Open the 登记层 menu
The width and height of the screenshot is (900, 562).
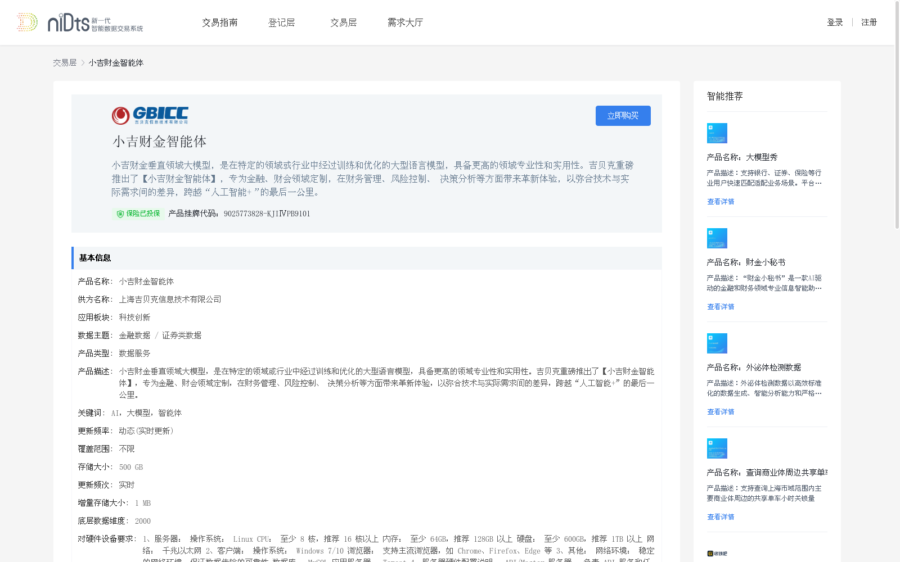[x=282, y=22]
